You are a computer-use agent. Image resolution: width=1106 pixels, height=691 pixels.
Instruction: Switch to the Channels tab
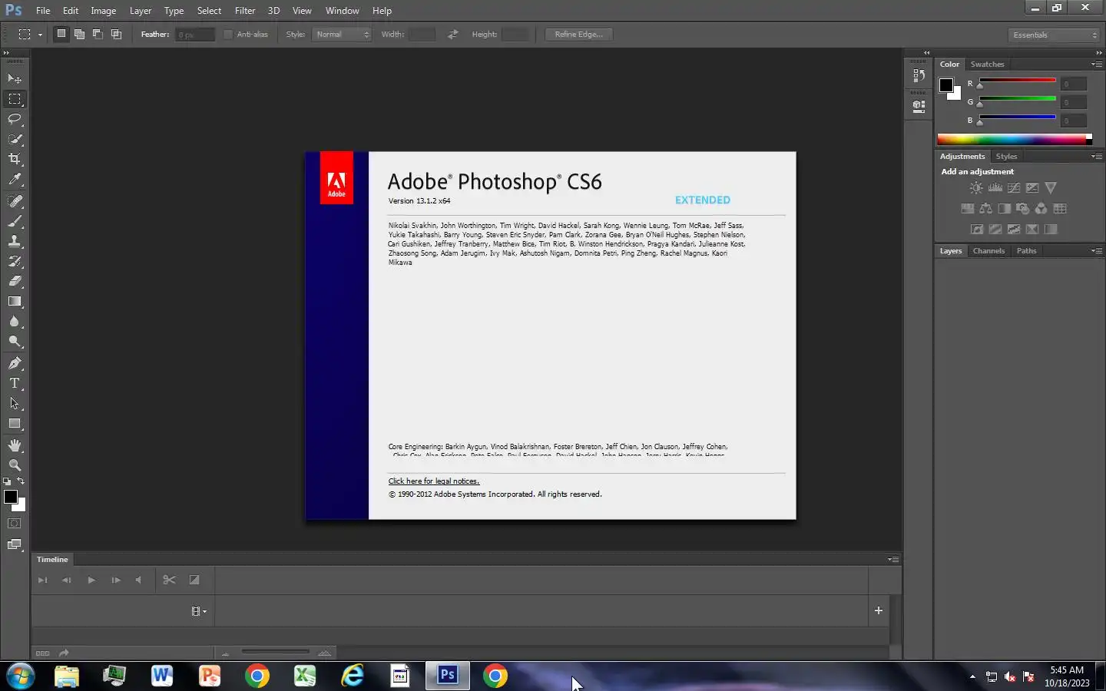[988, 251]
